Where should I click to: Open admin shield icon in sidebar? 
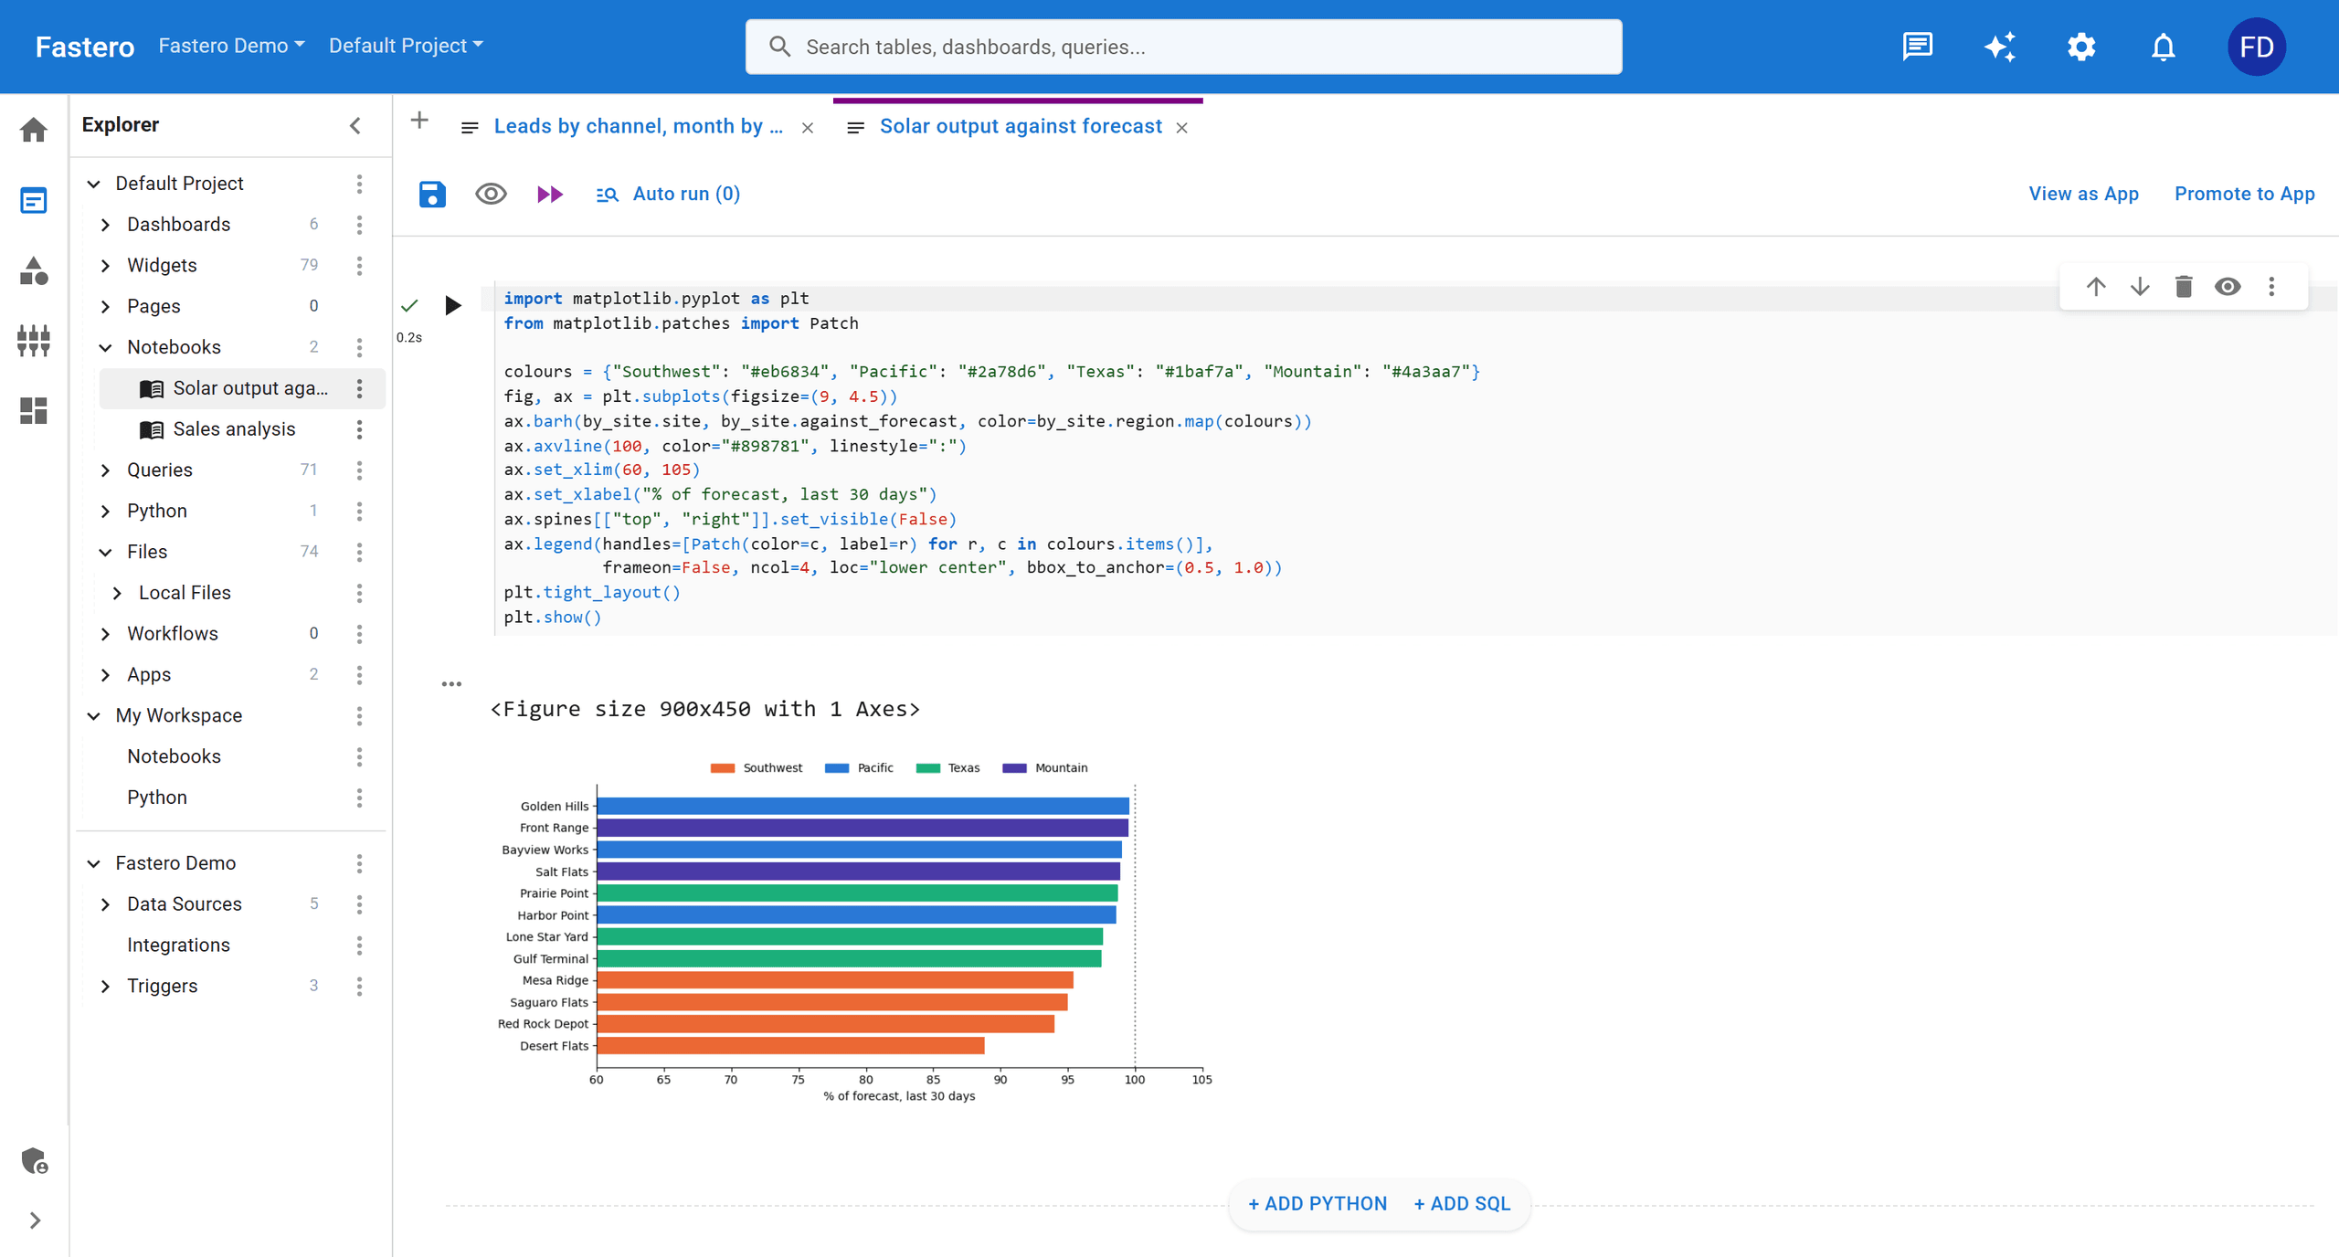pyautogui.click(x=34, y=1160)
